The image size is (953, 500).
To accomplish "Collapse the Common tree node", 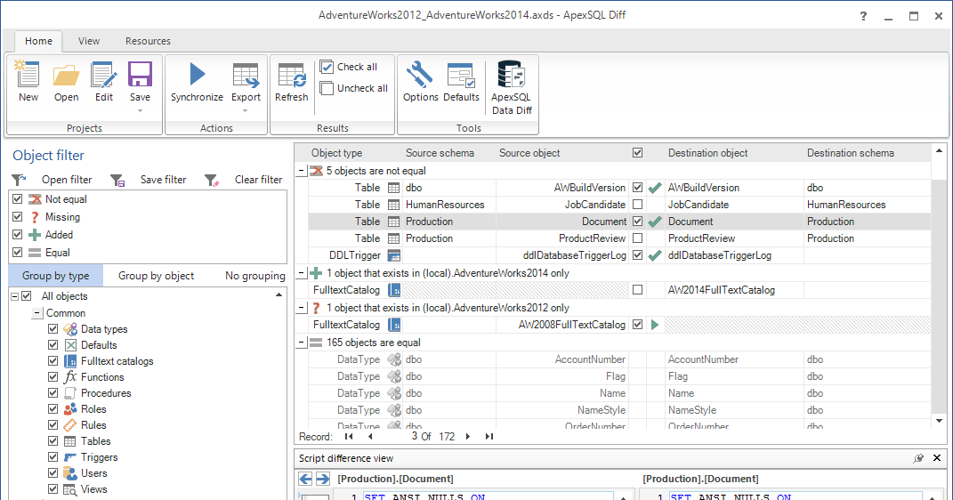I will click(36, 313).
